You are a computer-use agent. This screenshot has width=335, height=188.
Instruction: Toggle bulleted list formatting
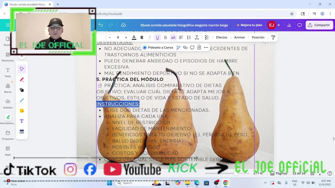189,37
